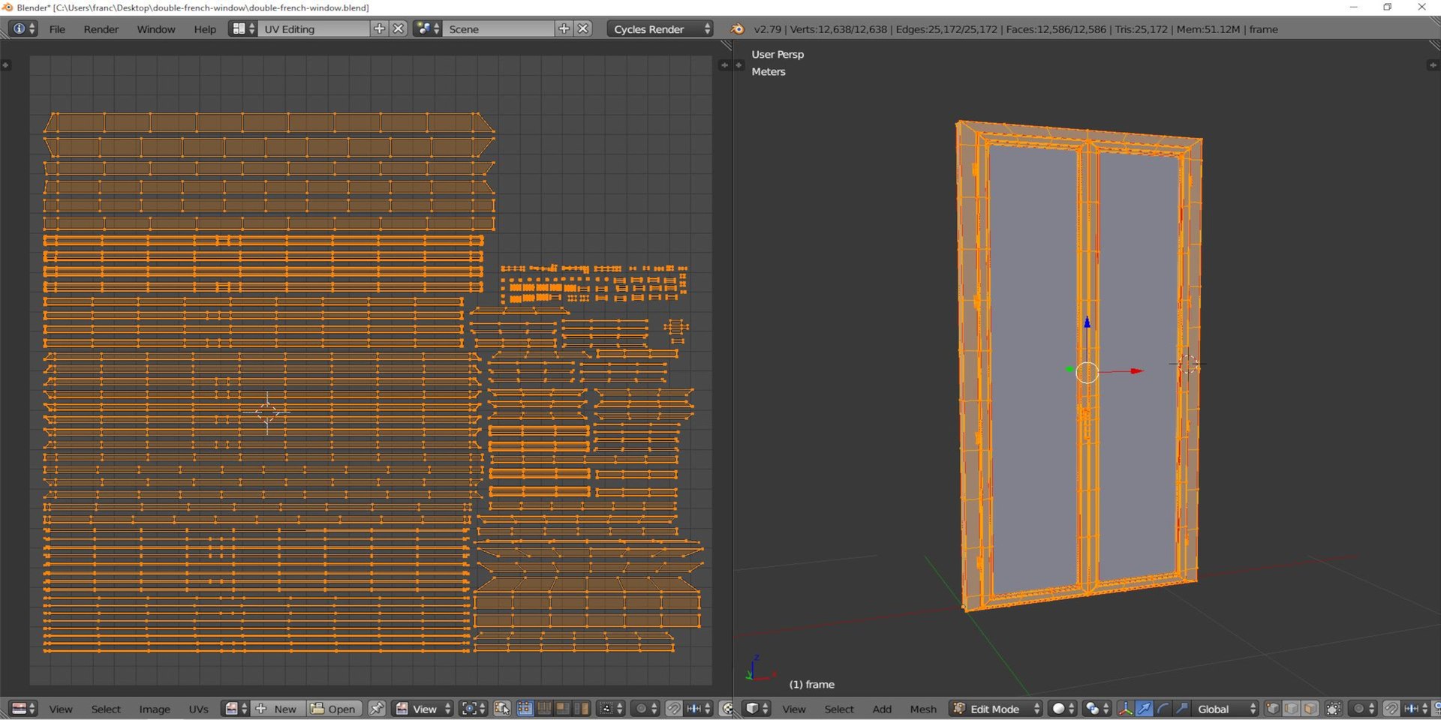This screenshot has width=1441, height=720.
Task: Open the info editor type selector
Action: tap(23, 28)
